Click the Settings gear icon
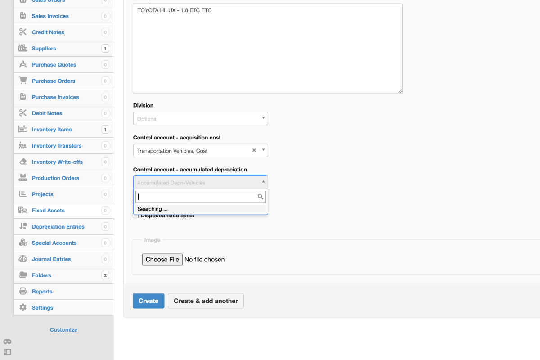540x360 pixels. [23, 308]
